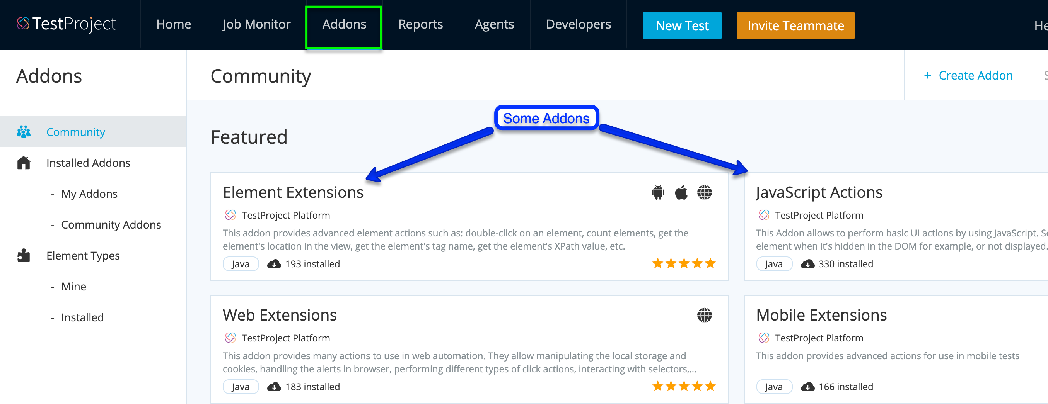The height and width of the screenshot is (404, 1048).
Task: Click the New Test button
Action: tap(682, 25)
